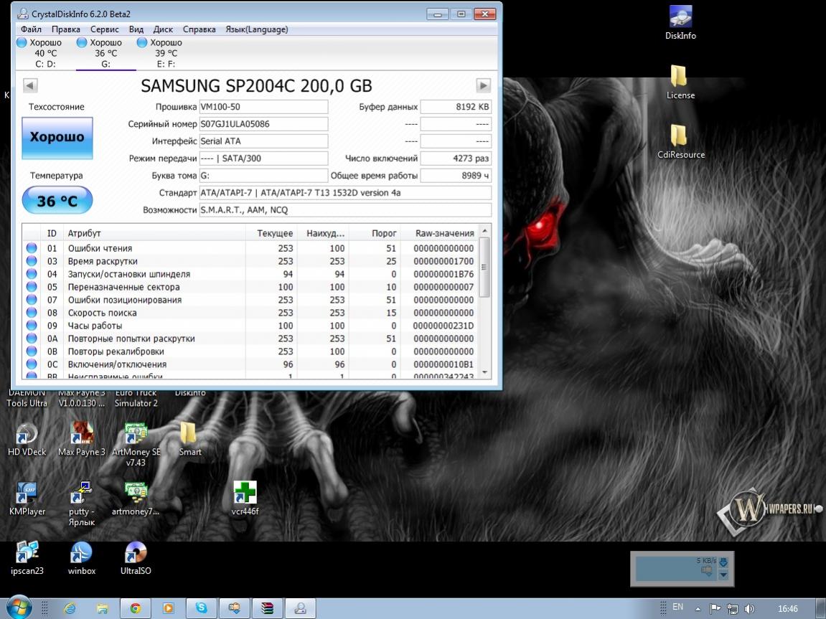826x619 pixels.
Task: Open the KMPlayer desktop icon
Action: (x=27, y=493)
